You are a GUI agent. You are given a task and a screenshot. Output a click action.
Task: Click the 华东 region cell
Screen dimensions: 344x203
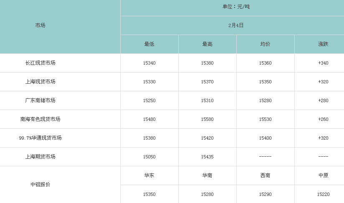[149, 175]
